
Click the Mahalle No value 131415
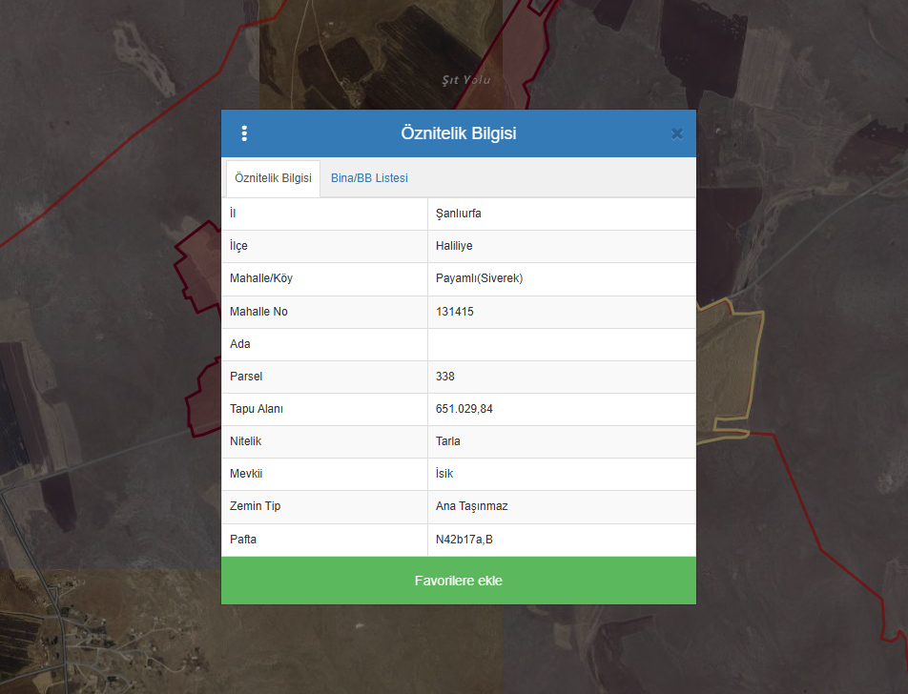coord(455,312)
